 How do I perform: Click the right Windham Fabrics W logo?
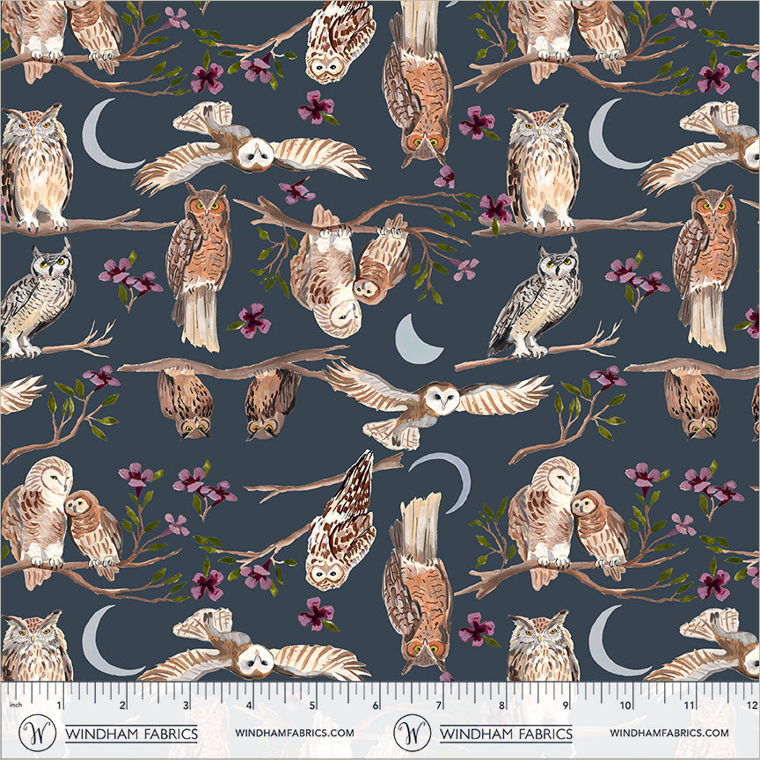click(x=412, y=733)
